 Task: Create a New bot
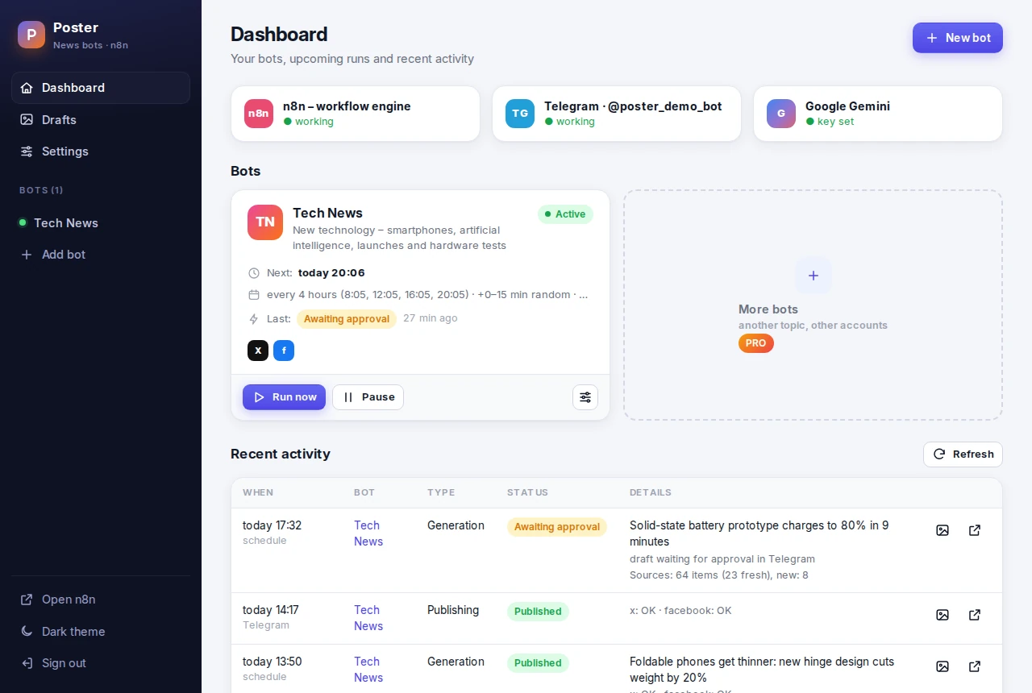point(958,38)
